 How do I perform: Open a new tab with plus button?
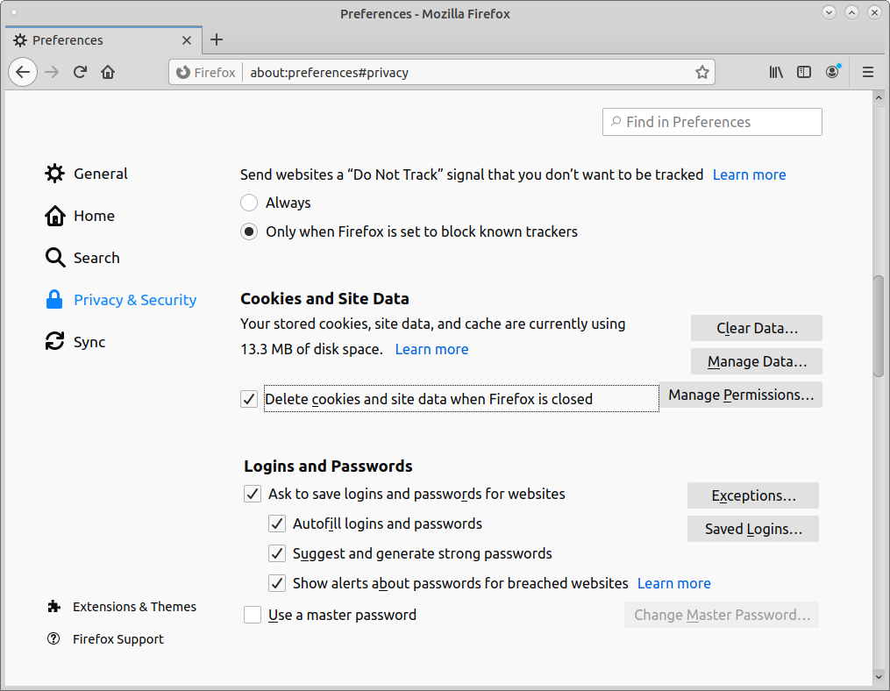[217, 39]
